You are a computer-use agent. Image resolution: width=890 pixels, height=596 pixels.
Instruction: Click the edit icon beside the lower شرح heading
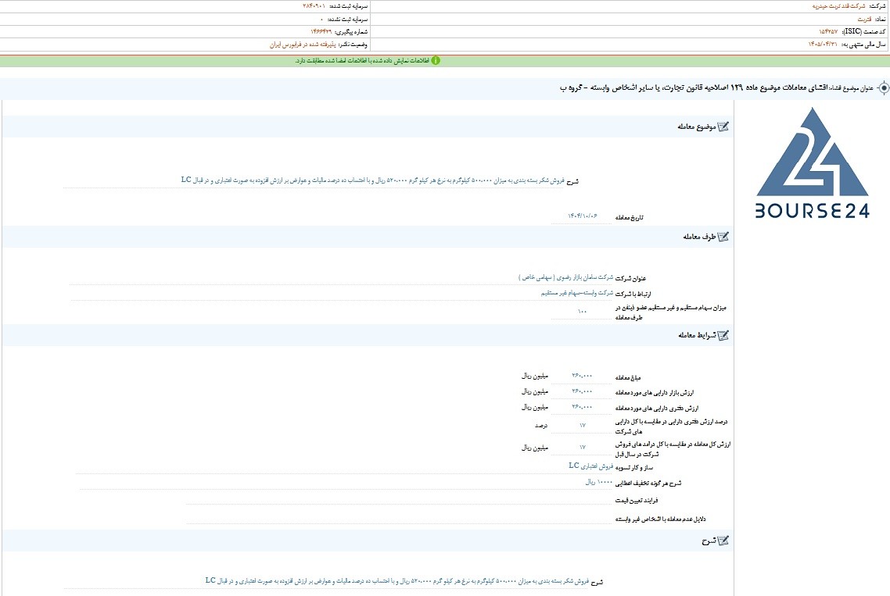pos(723,541)
